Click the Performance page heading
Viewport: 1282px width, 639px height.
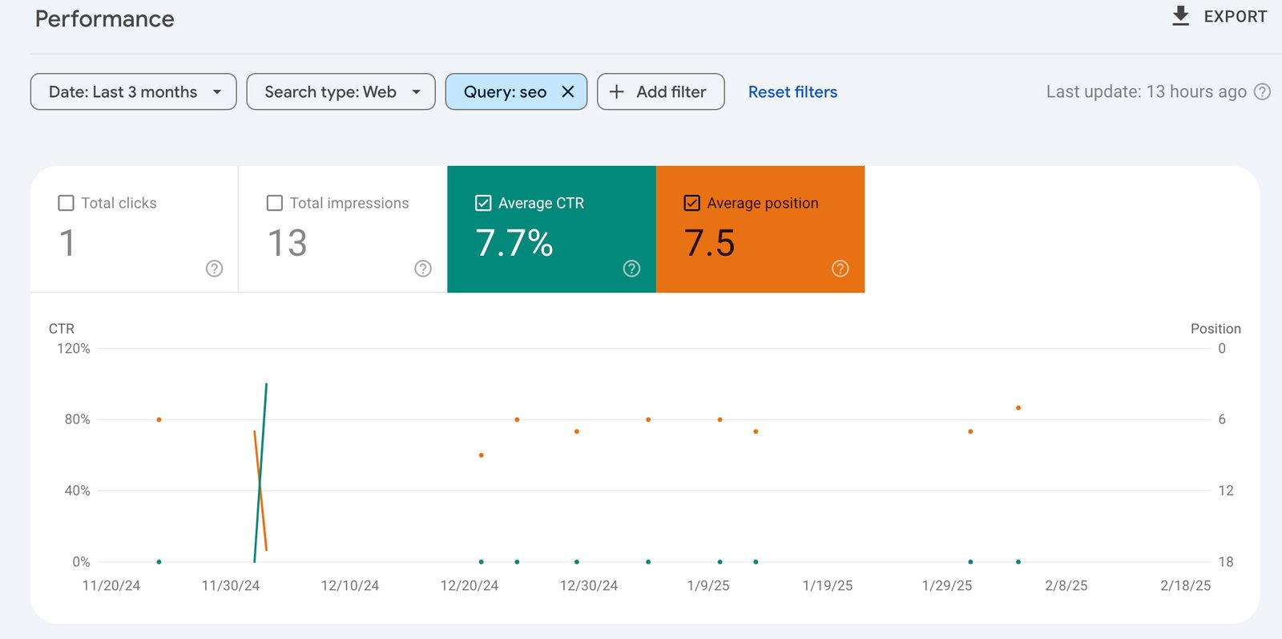coord(104,18)
